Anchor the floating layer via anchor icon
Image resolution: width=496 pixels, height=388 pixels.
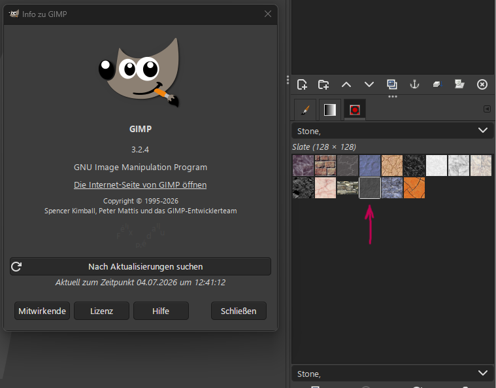click(414, 84)
